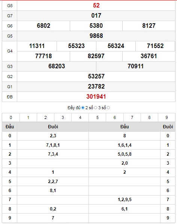Click digit filter 4 in number row
The image size is (177, 224).
click(x=80, y=117)
